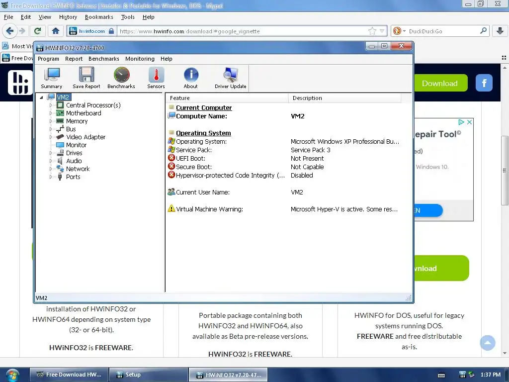509x382 pixels.
Task: Click the scroll-to-top round arrow button
Action: (488, 343)
